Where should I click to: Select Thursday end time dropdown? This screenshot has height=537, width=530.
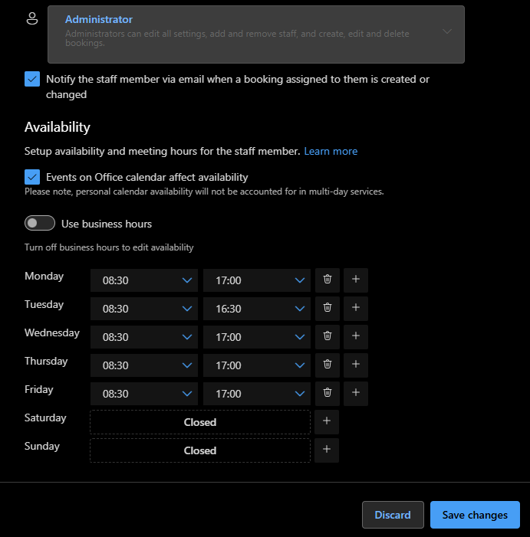[x=257, y=365]
